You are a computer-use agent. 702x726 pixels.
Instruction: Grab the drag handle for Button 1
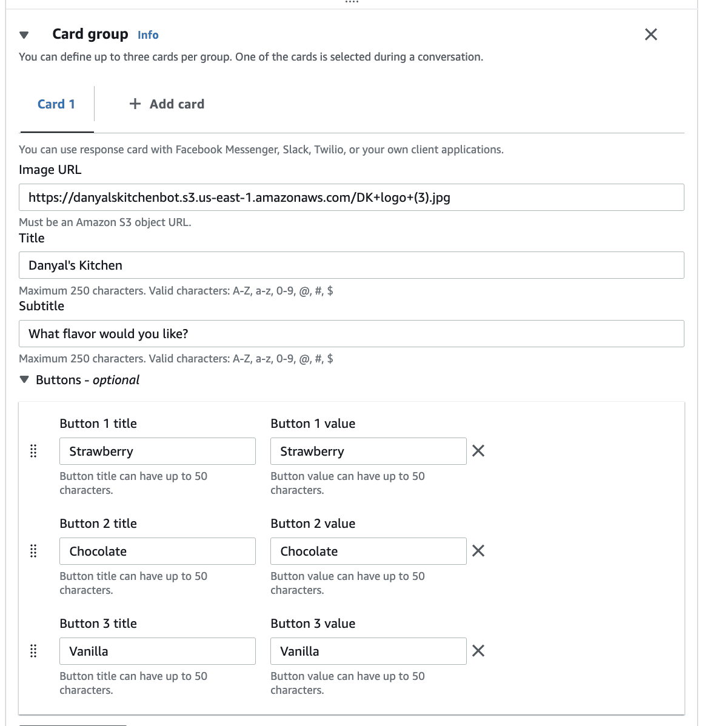click(33, 451)
